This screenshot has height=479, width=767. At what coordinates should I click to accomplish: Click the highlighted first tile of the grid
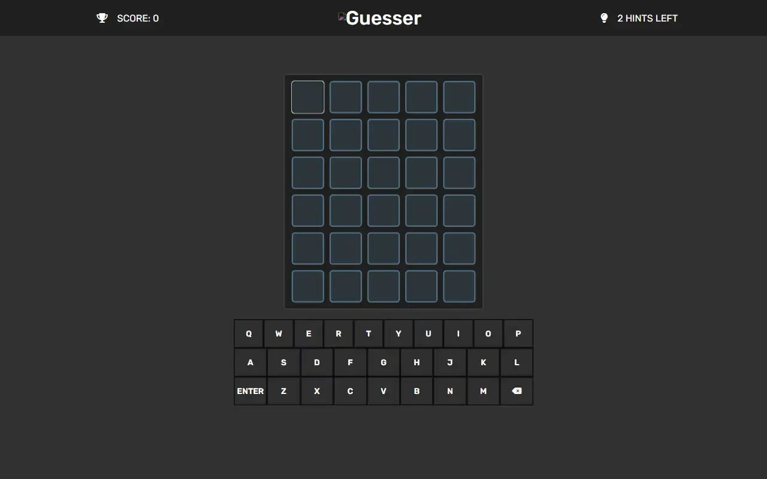(308, 97)
